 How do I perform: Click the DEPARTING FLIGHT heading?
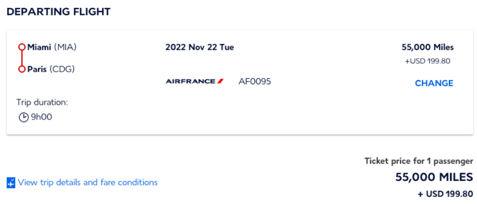(59, 12)
